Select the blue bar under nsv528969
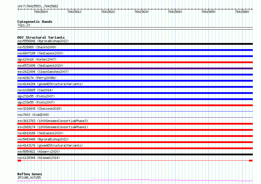Screen dimensions: 261x184 point(135,50)
